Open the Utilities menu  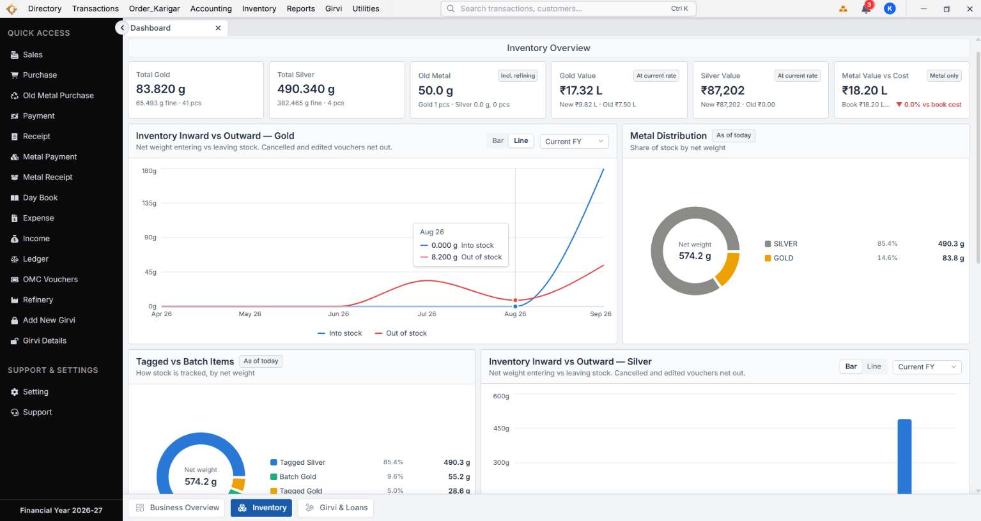366,9
